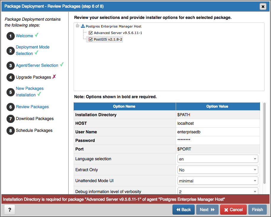Click step number 6 circle icon
Viewport: 271px width, 217px height.
(11, 107)
